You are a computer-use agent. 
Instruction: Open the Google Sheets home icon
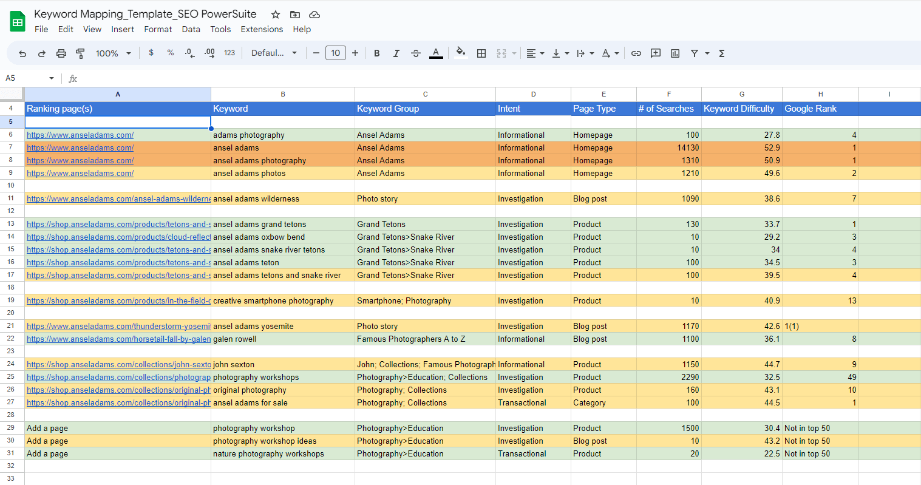18,22
